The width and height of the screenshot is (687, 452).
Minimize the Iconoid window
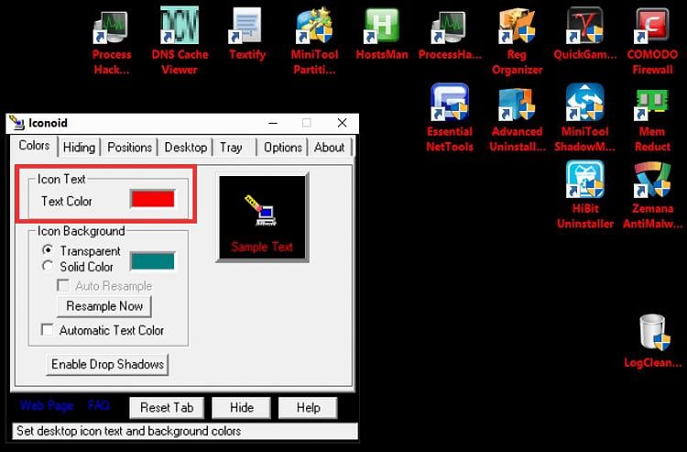tap(273, 123)
